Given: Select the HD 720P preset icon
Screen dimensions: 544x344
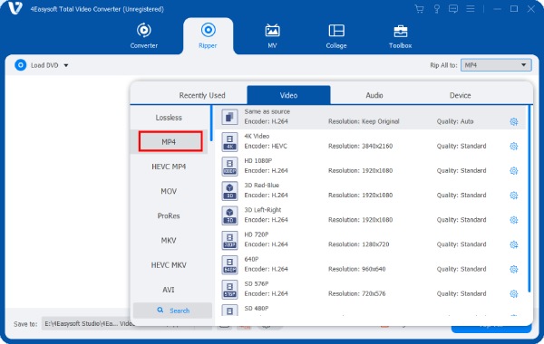Looking at the screenshot, I should tap(229, 240).
